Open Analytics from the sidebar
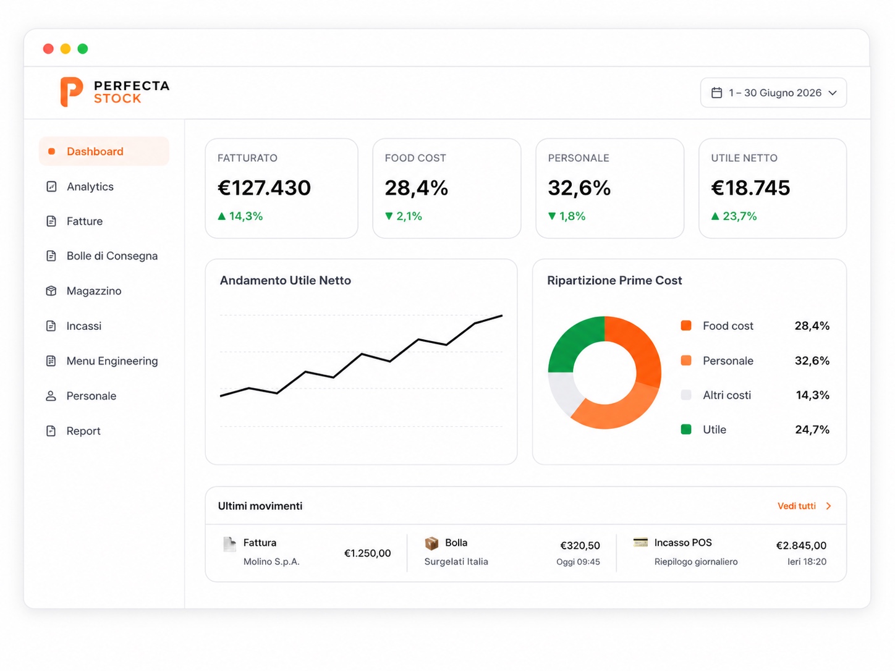 coord(104,187)
